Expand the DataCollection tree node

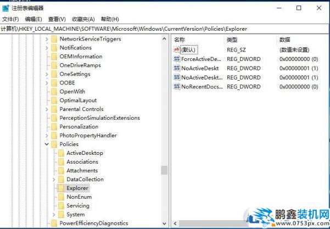tap(54, 180)
